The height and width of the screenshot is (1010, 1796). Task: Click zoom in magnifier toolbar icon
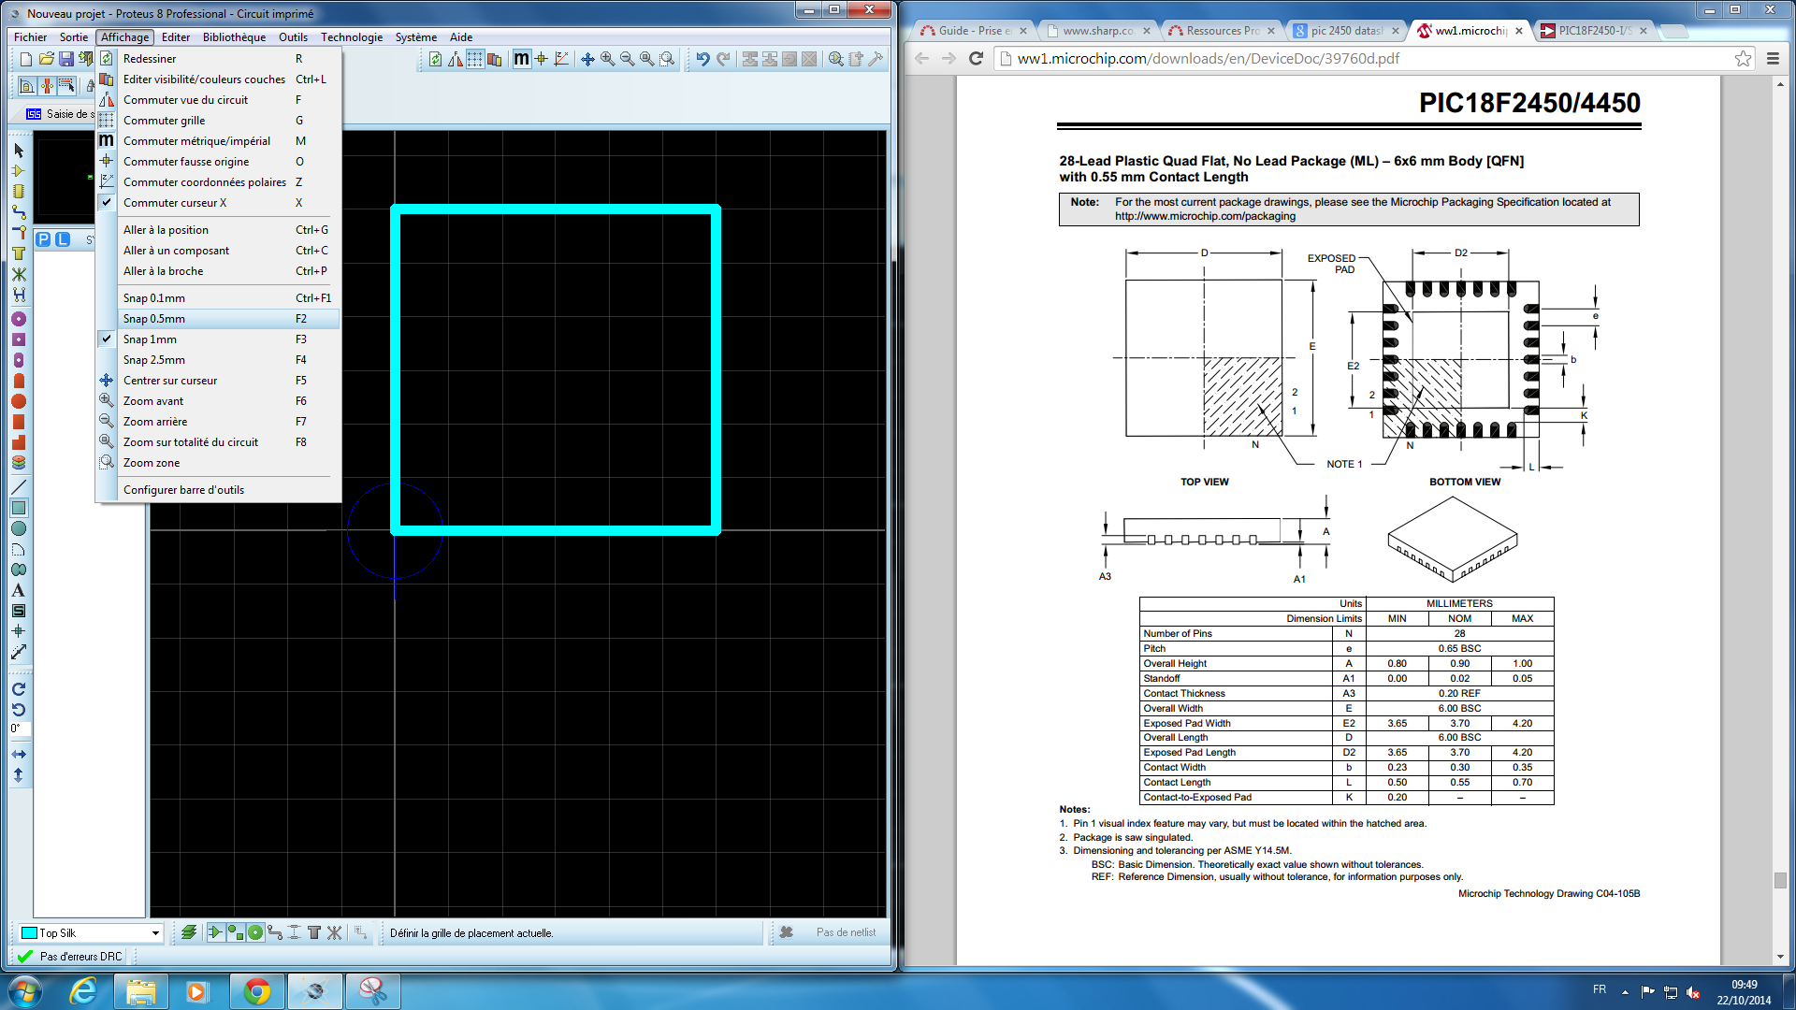[608, 59]
